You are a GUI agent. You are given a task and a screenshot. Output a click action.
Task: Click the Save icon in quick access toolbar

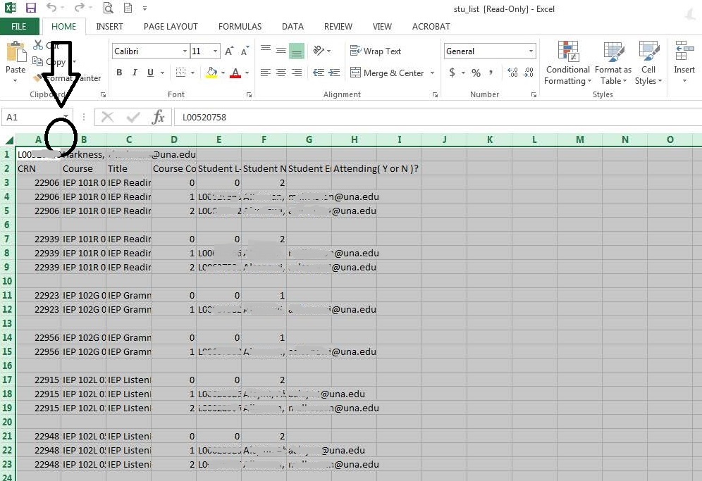[x=30, y=8]
